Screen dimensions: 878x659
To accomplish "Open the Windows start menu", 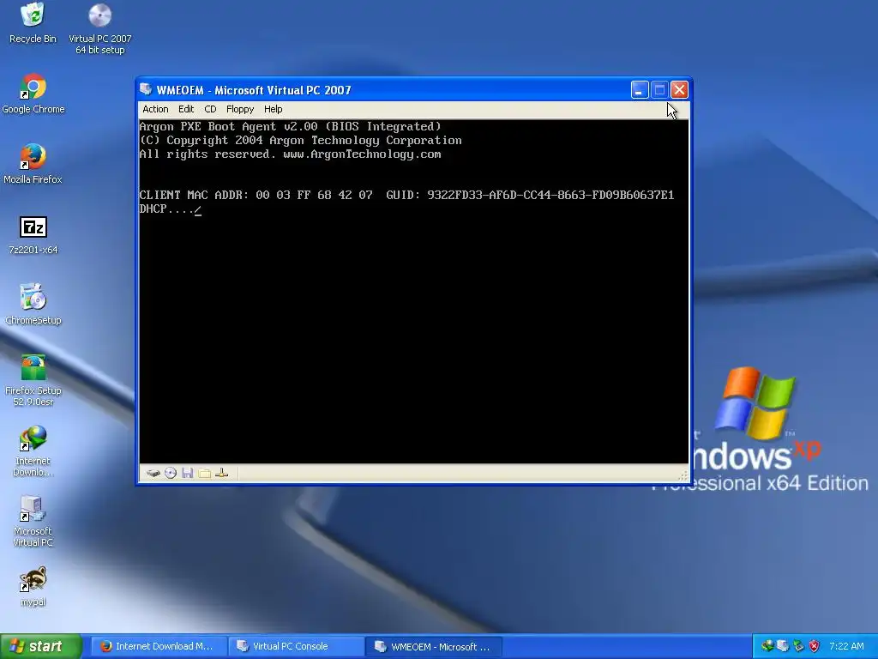I will click(41, 646).
